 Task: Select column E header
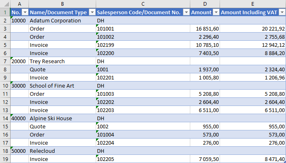click(253, 4)
